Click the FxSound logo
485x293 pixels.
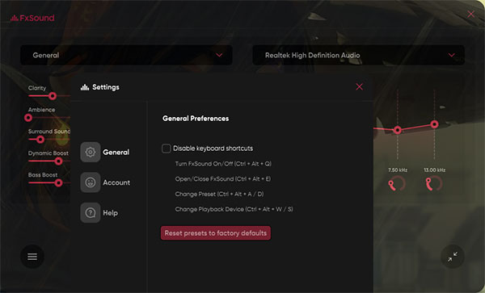tap(32, 18)
